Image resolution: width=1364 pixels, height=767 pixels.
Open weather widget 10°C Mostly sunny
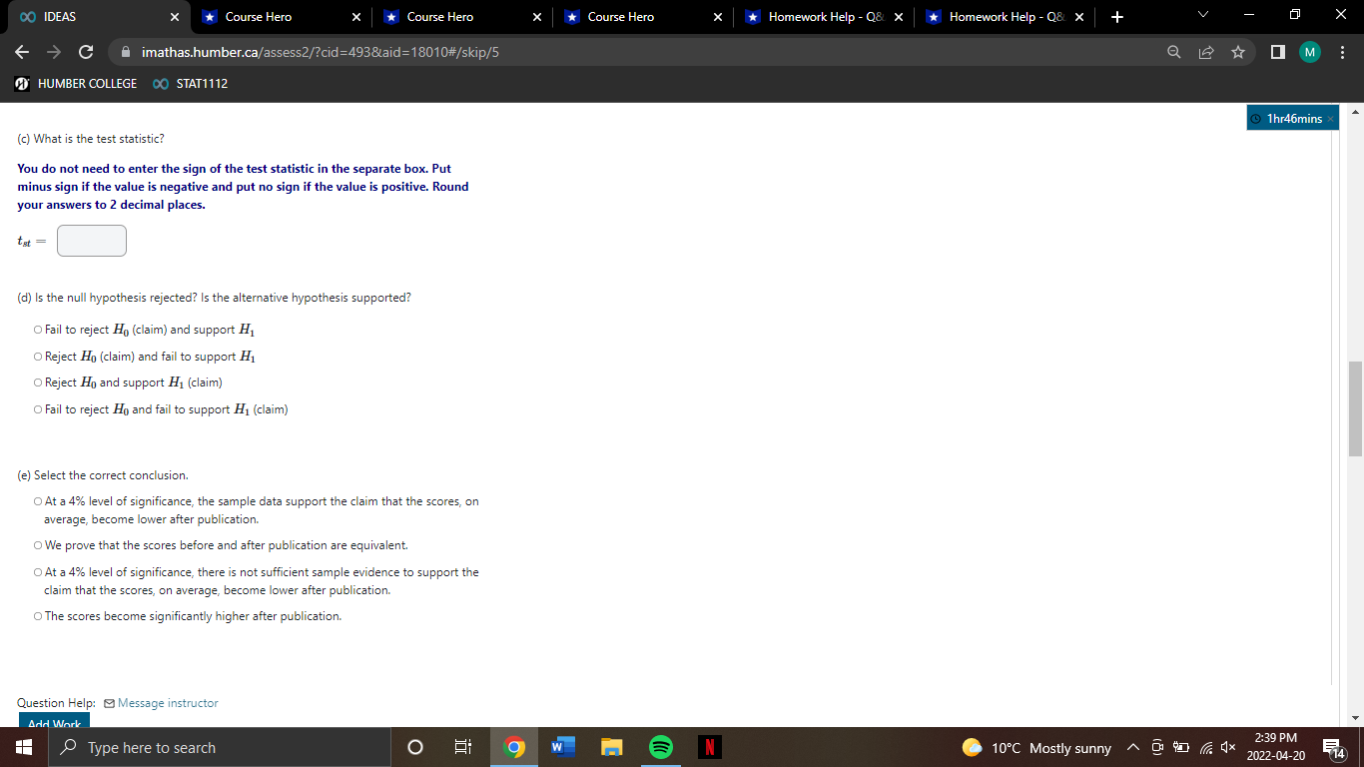[1036, 748]
